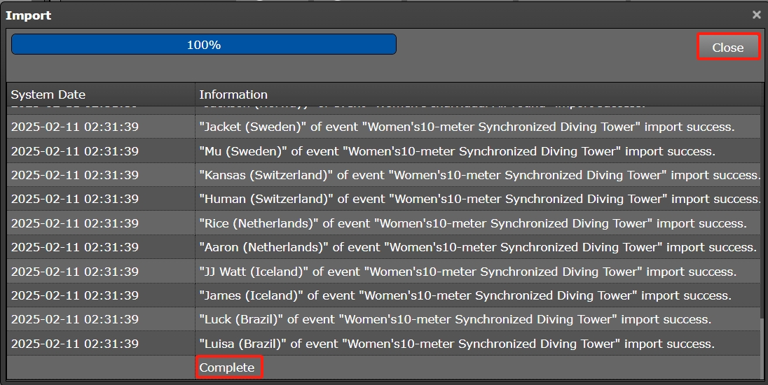The image size is (768, 385).
Task: Click the timestamp beside the Luisa (Brazil) entry
Action: pyautogui.click(x=74, y=344)
